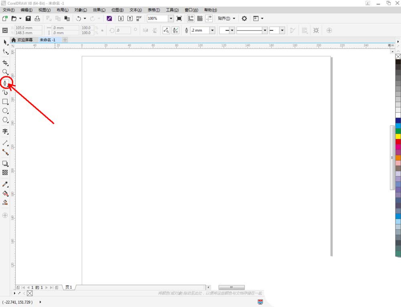Open the end arrowhead dropdown

click(x=282, y=30)
